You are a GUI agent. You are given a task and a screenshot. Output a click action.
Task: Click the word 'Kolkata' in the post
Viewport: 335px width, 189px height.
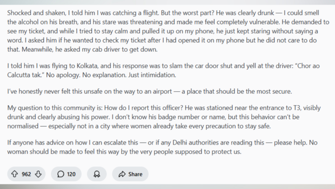(87, 66)
